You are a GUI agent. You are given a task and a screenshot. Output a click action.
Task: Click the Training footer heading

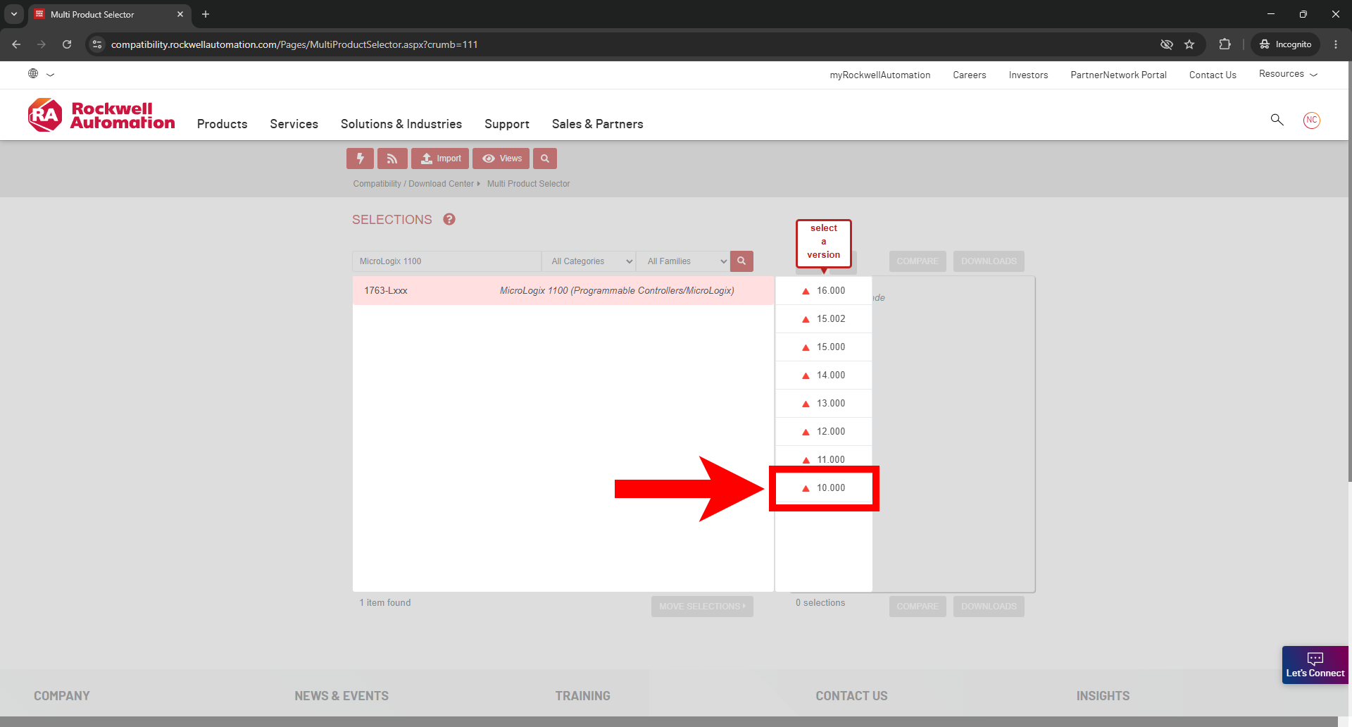click(x=582, y=696)
